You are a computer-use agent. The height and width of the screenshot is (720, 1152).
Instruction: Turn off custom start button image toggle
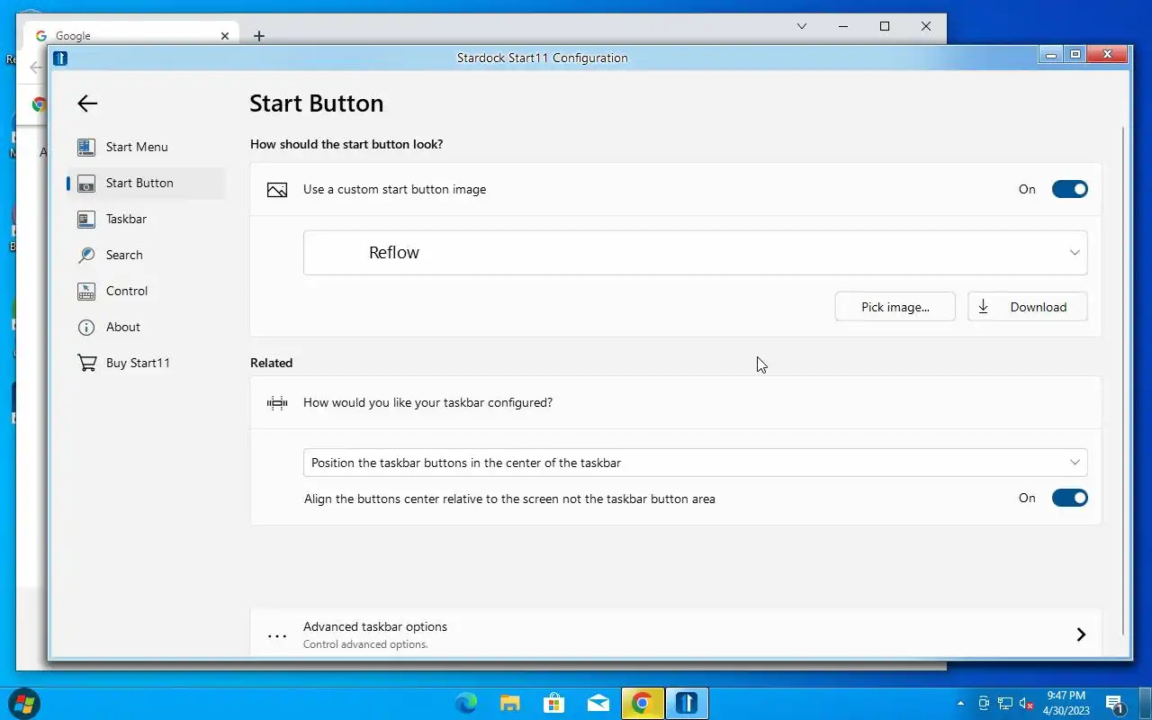1069,190
